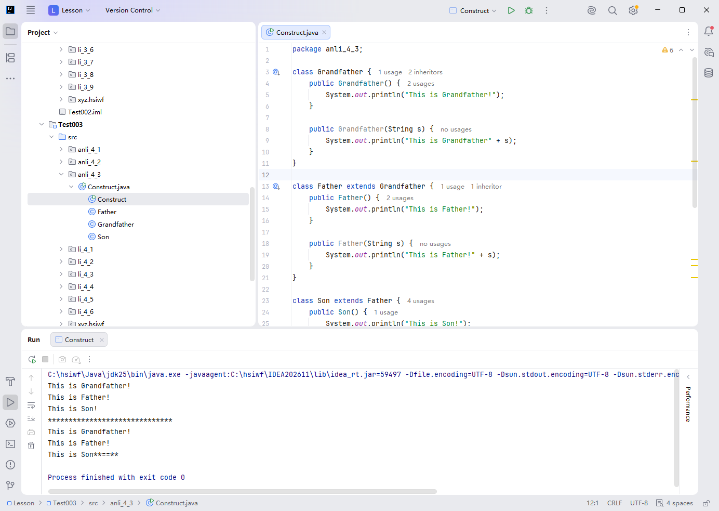The image size is (719, 511).
Task: Open the Project tool window folder icon
Action: (x=10, y=32)
